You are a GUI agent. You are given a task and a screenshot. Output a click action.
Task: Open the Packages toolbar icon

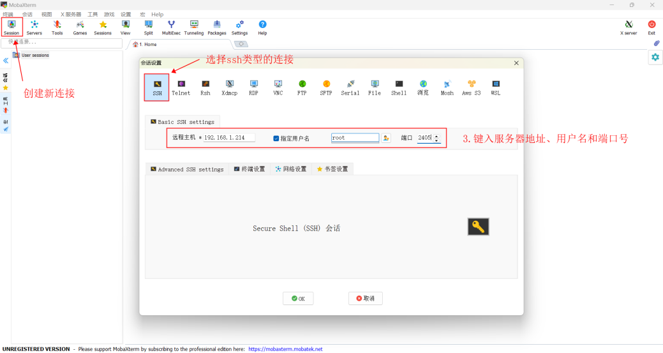tap(217, 27)
